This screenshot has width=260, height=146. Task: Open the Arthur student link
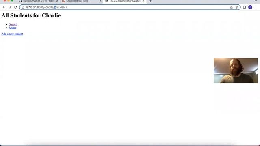13,28
